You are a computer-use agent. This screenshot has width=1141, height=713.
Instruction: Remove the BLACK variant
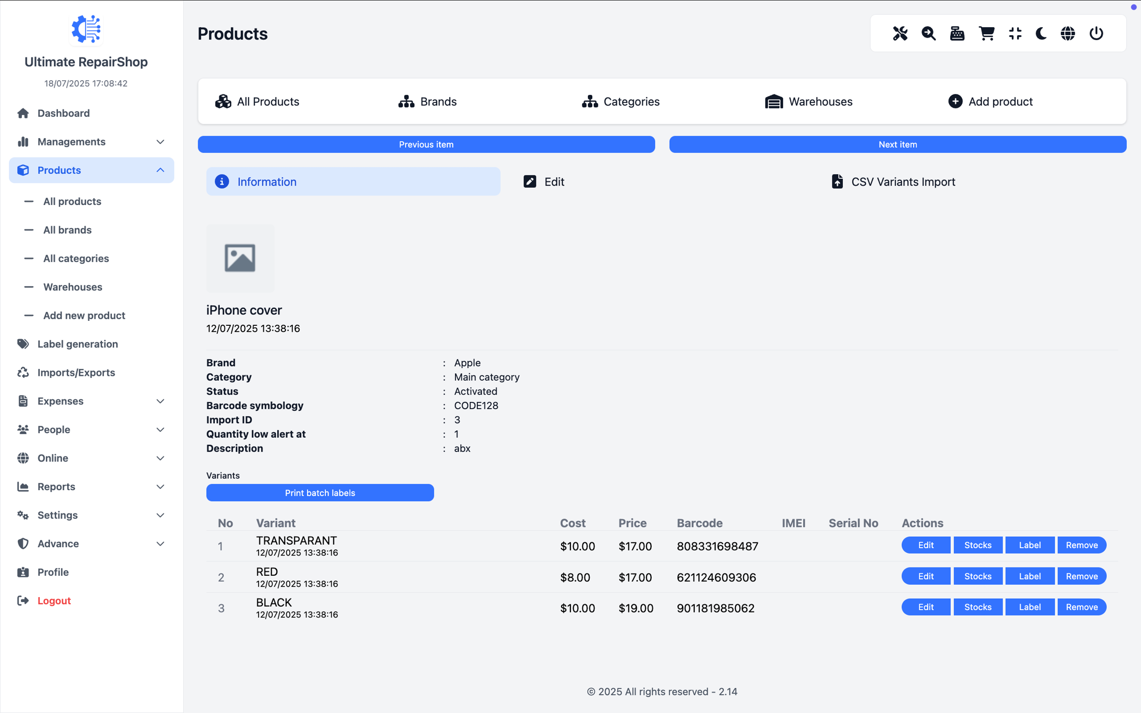coord(1081,607)
